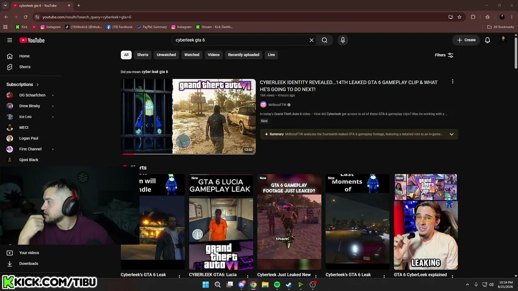
Task: Reload the page in Chrome
Action: 25,17
